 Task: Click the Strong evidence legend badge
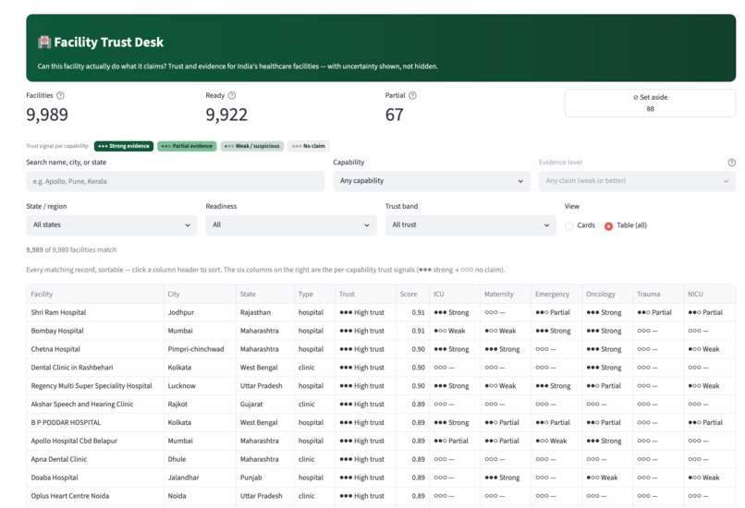pos(124,146)
